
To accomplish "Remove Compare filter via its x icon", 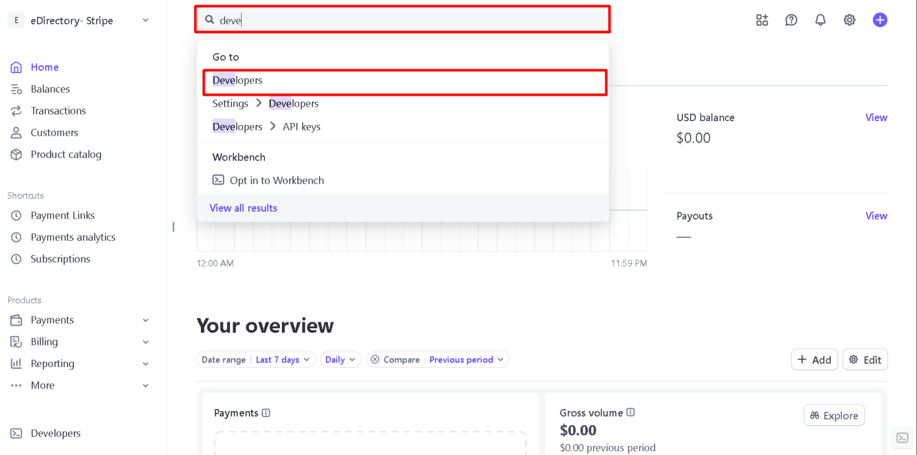I will [375, 359].
